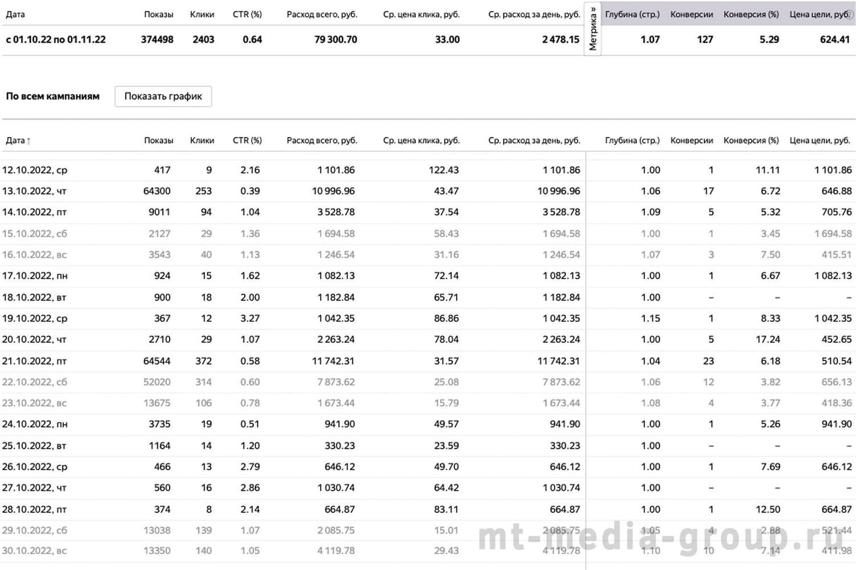
Task: Click the Клики header in lower table
Action: coord(202,140)
